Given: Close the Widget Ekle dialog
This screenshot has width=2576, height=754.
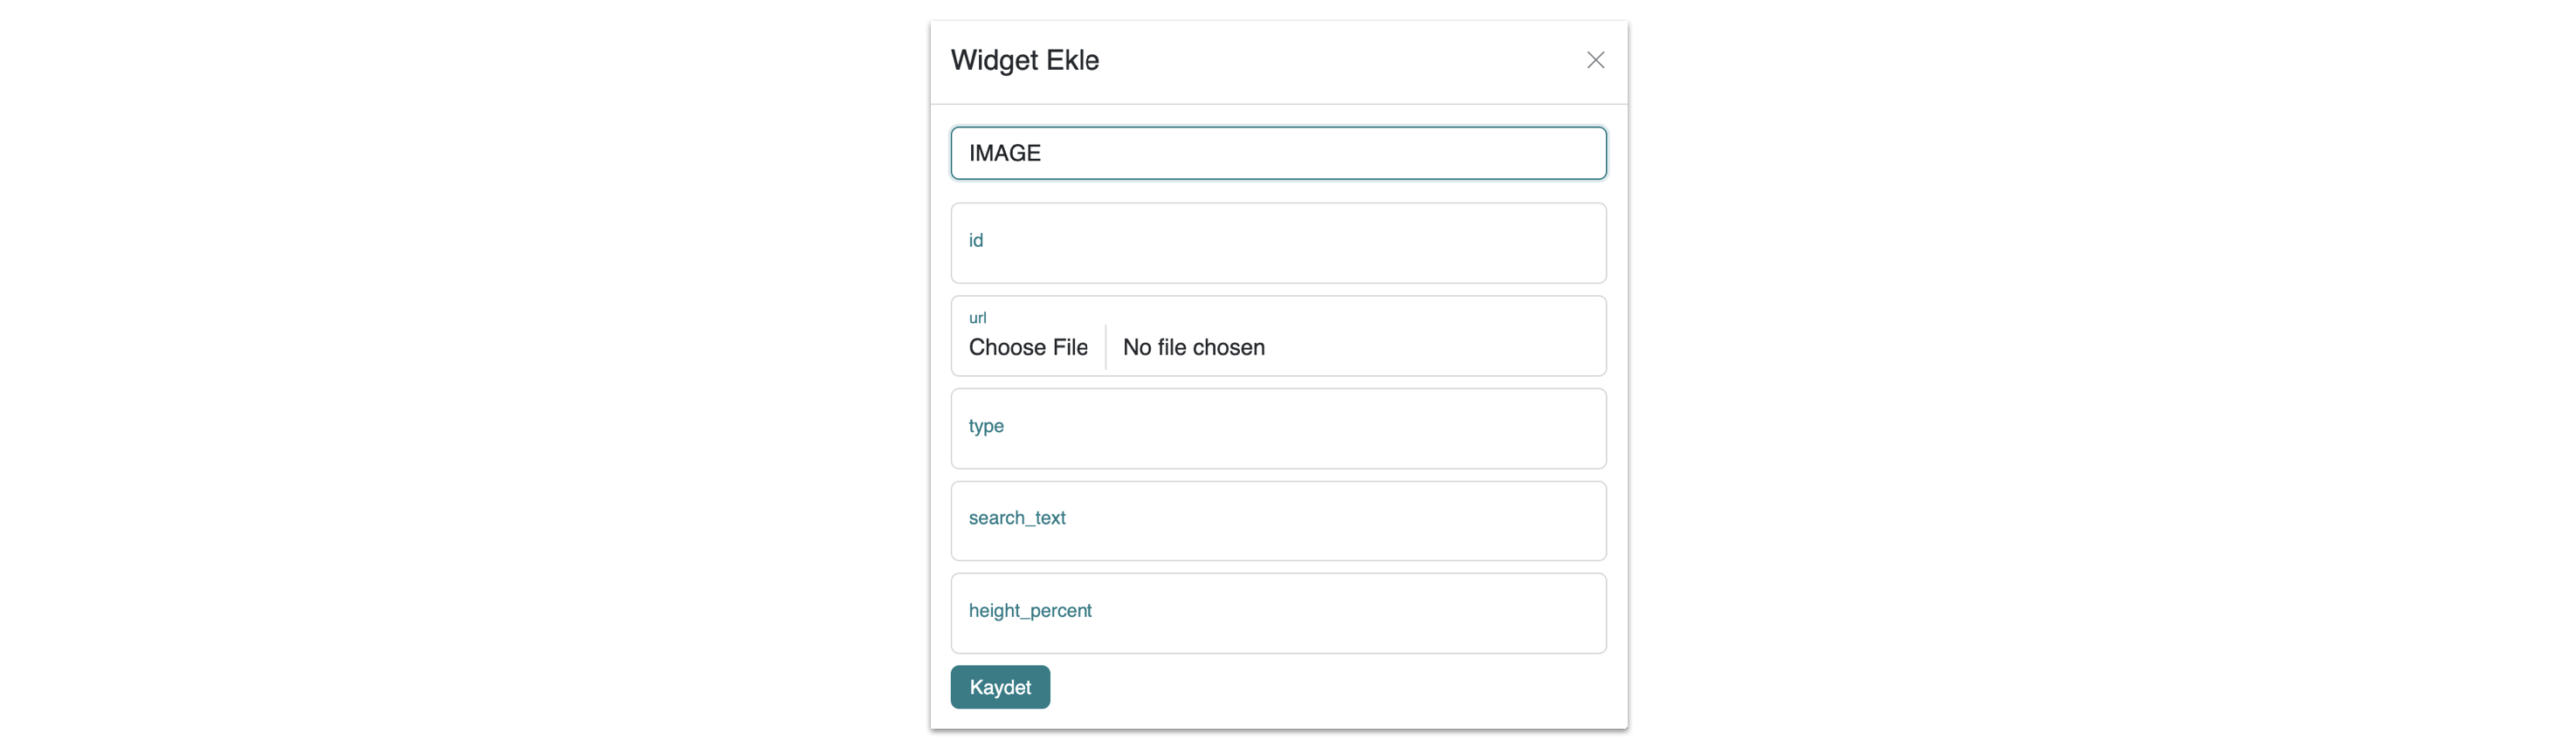Looking at the screenshot, I should [x=1595, y=60].
